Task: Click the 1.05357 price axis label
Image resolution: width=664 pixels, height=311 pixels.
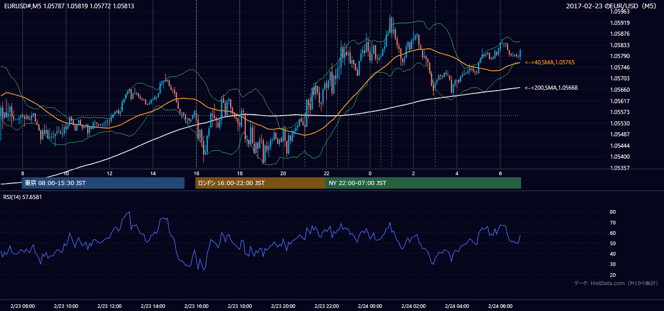Action: point(620,168)
